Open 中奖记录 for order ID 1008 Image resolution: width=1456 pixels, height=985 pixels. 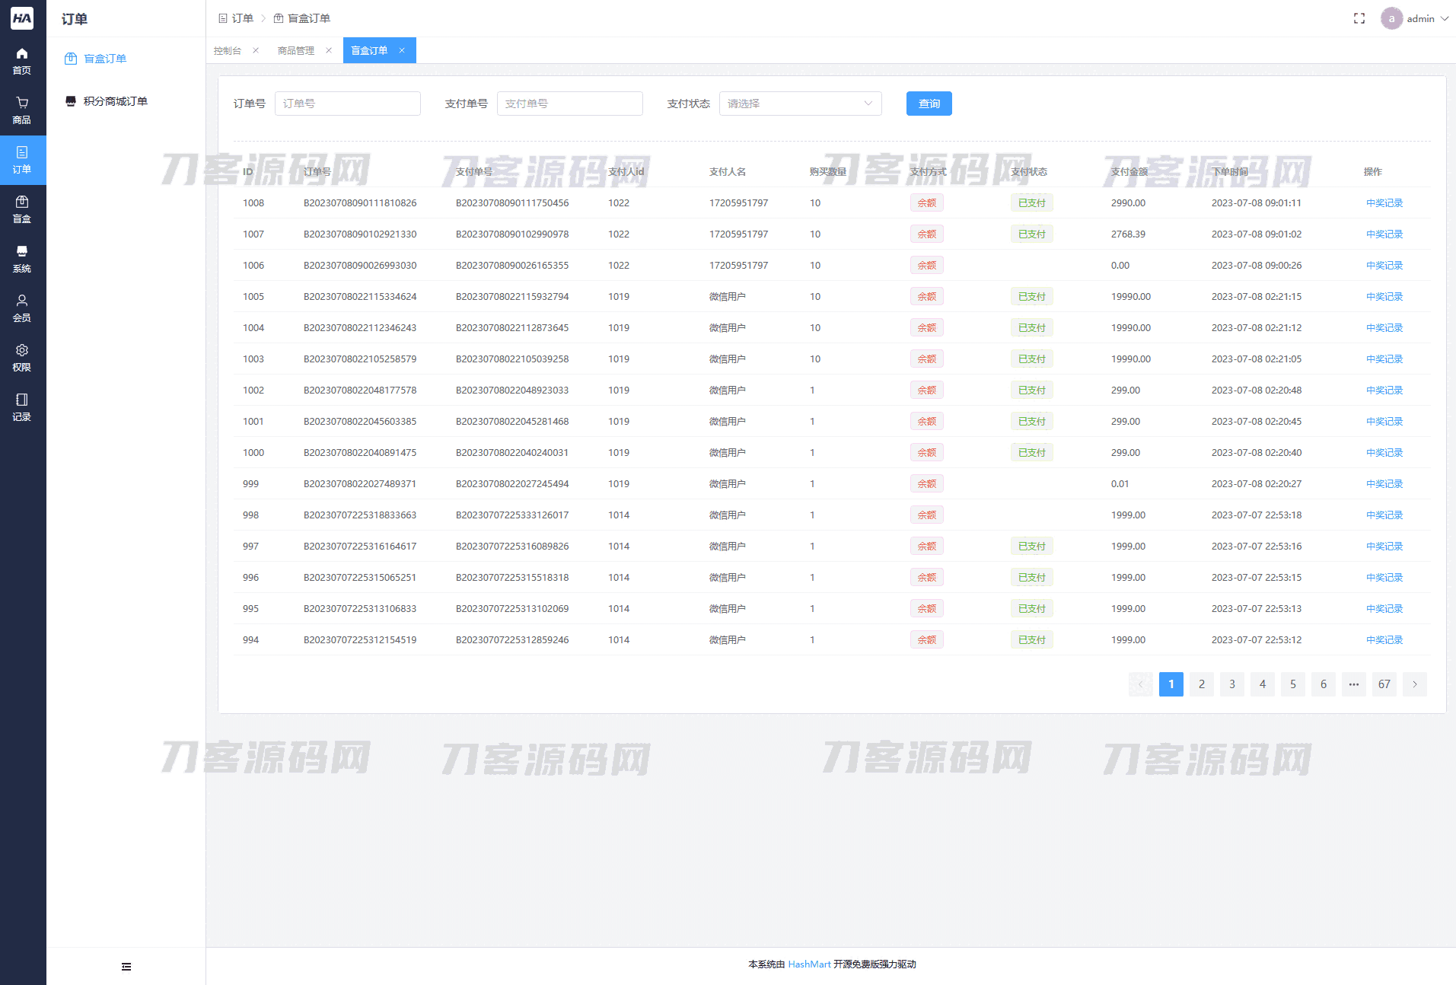pos(1384,203)
